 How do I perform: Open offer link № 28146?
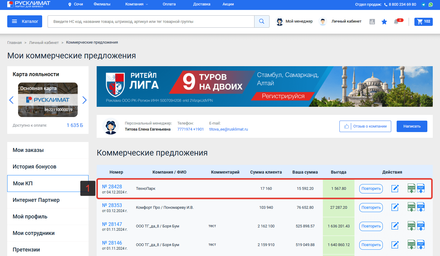(112, 243)
